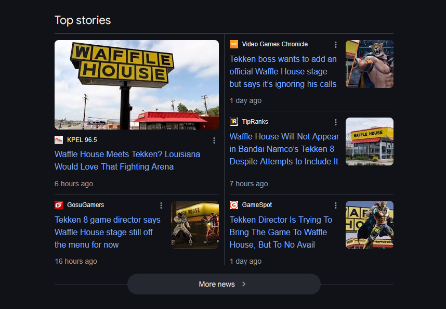Image resolution: width=446 pixels, height=309 pixels.
Task: Open three-dot menu for KPEL 96.5 story
Action: (x=214, y=140)
